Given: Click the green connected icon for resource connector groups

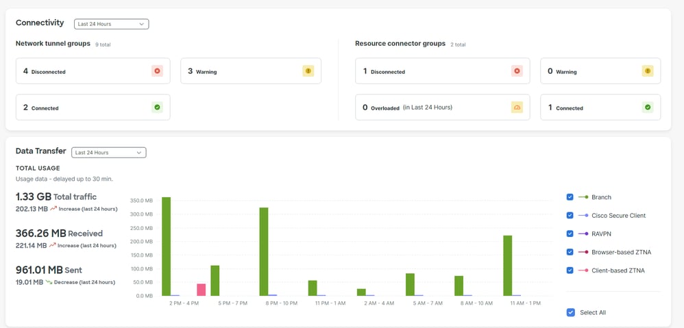Looking at the screenshot, I should [x=648, y=107].
